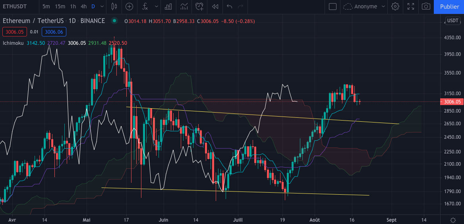Undo the last chart action
The width and height of the screenshot is (464, 224).
coord(229,6)
